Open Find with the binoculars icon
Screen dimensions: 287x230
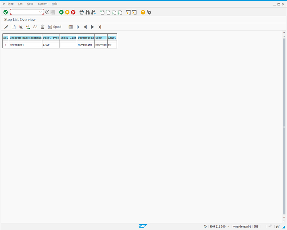[x=87, y=12]
